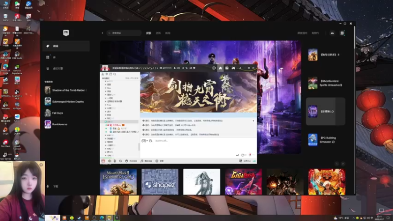Screen dimensions: 393x221
Task: Open the list icon above channel list
Action: [111, 74]
